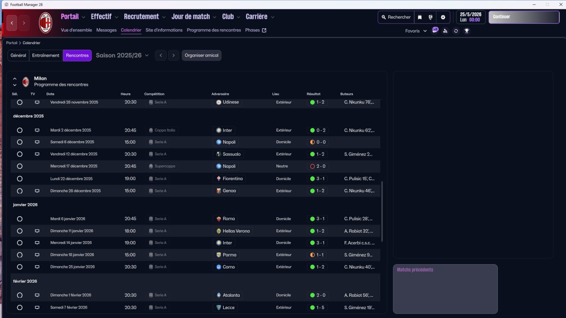Go back with the left arrow navigation button
566x318 pixels.
coord(12,23)
